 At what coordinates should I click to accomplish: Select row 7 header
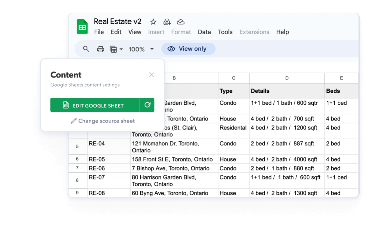coord(77,168)
